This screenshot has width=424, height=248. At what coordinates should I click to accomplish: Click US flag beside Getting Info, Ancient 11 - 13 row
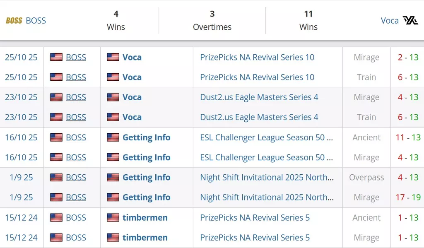coord(113,137)
